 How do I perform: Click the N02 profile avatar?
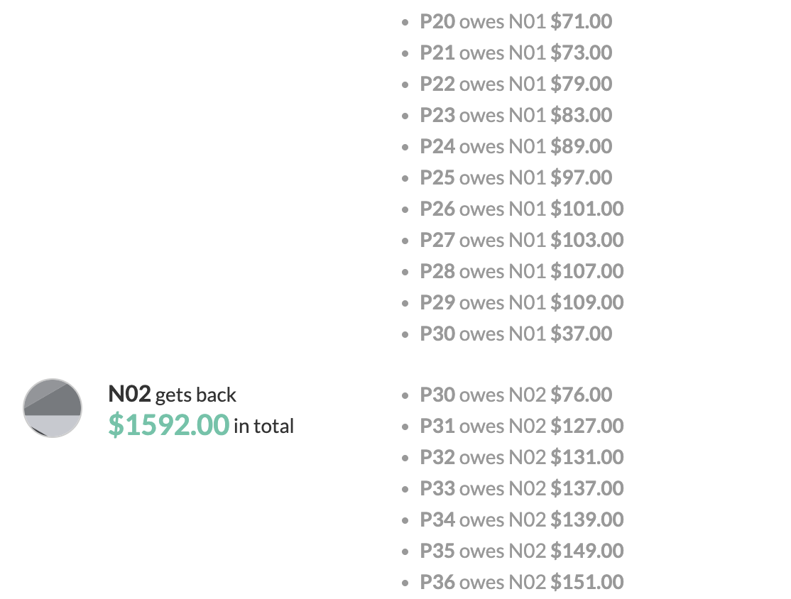pos(53,407)
